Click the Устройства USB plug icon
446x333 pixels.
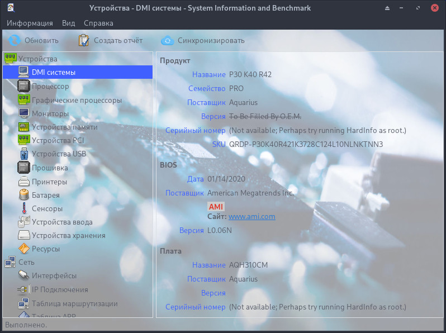[x=24, y=154]
